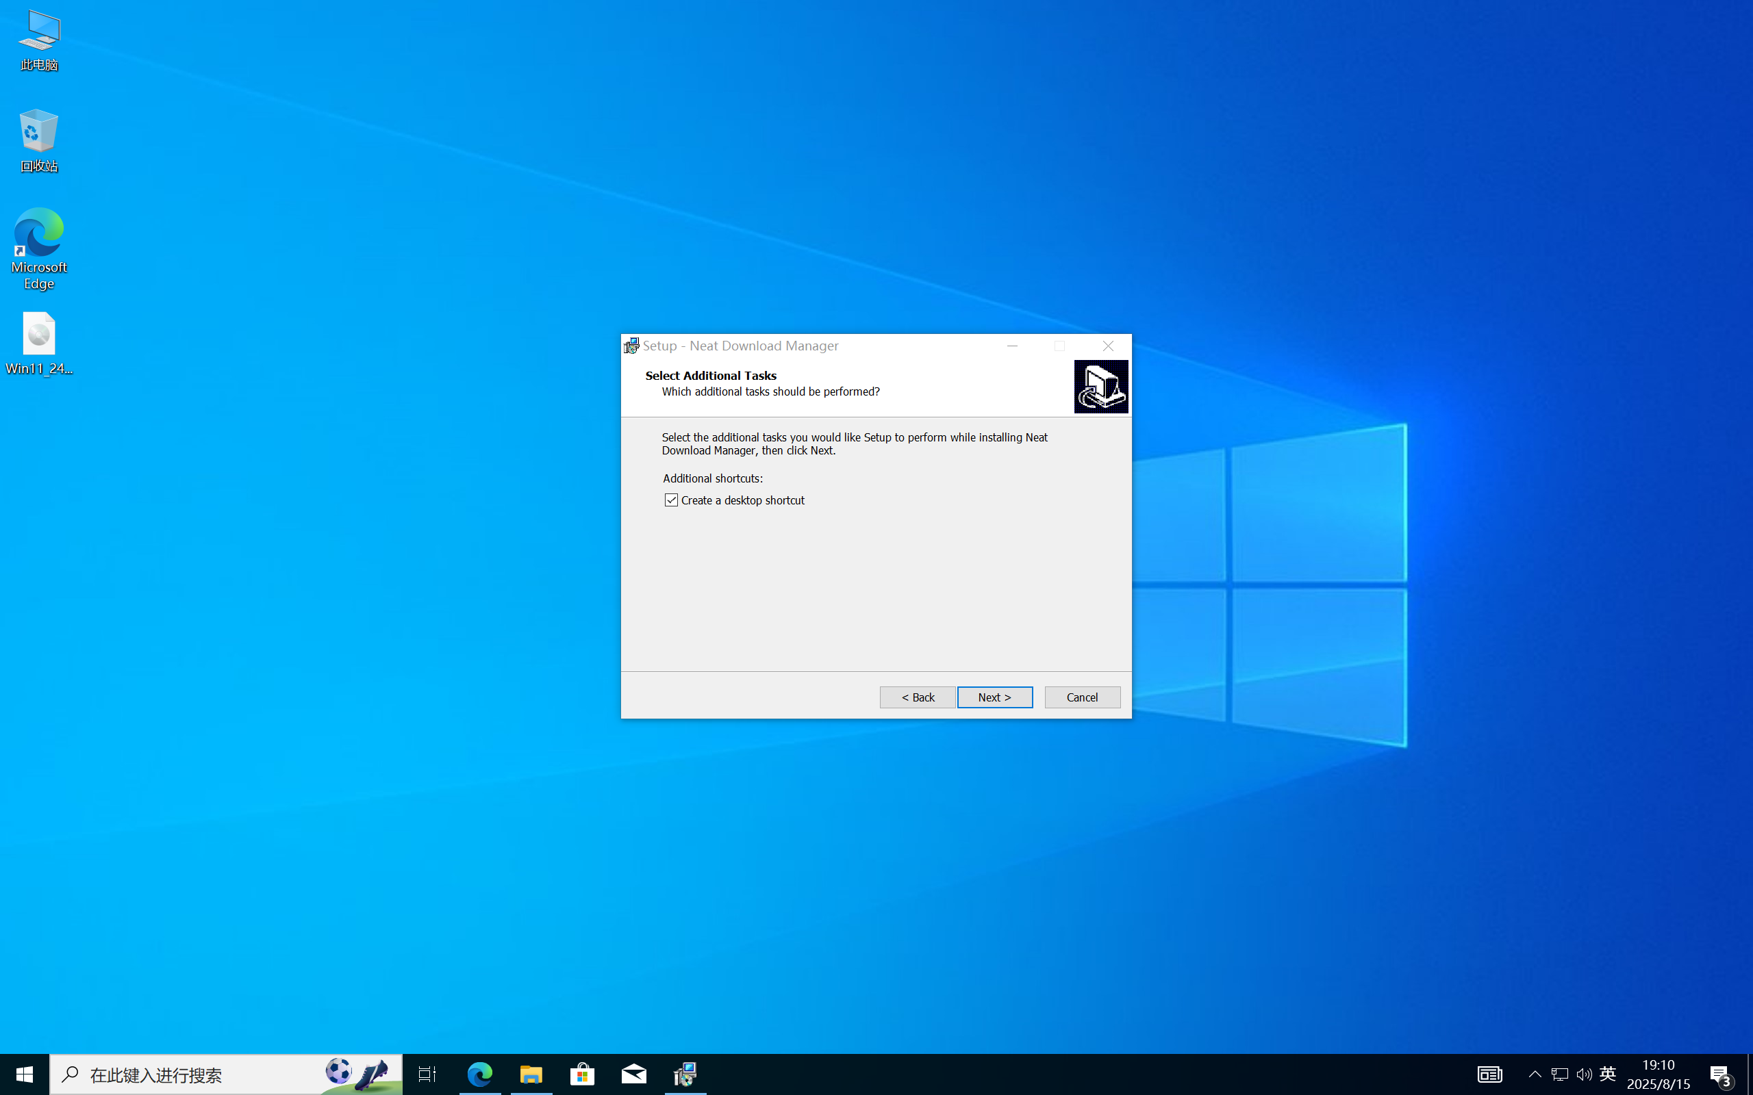Click the Setup installer taskbar icon

point(685,1074)
